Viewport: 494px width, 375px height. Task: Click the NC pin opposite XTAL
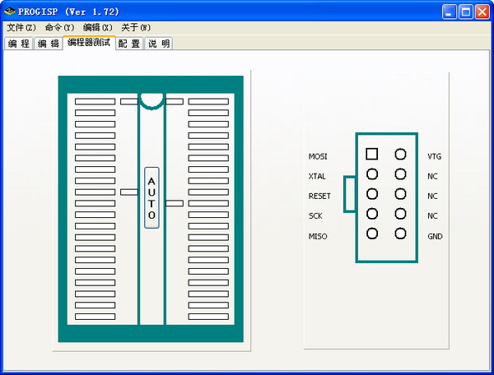[x=401, y=174]
